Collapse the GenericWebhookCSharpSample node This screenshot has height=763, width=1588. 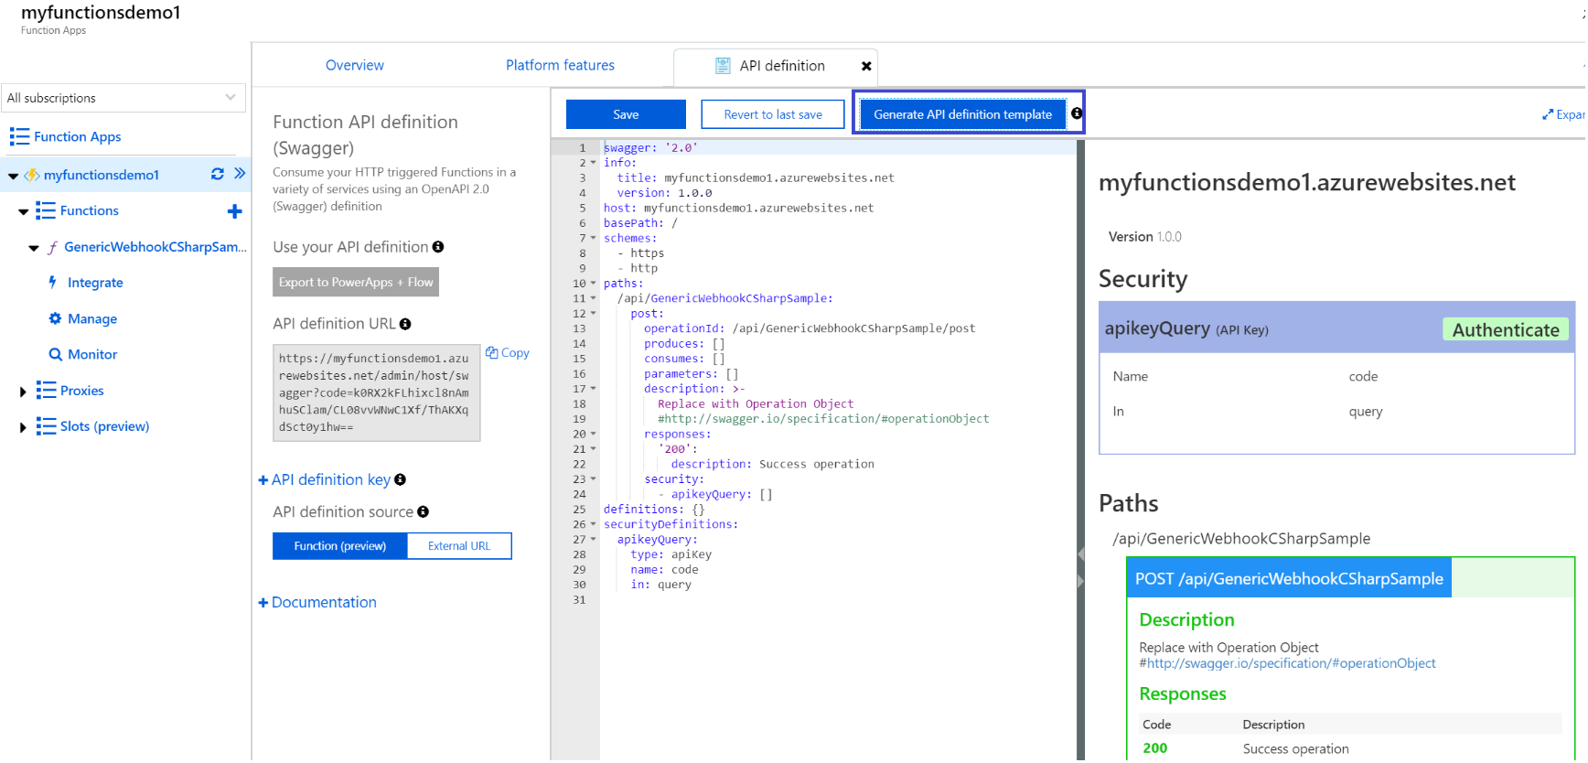(x=34, y=248)
